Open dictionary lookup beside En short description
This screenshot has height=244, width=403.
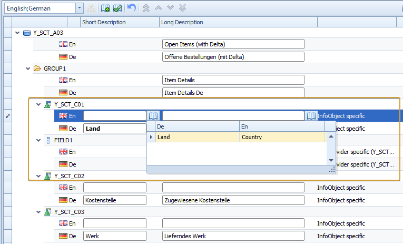pos(153,116)
